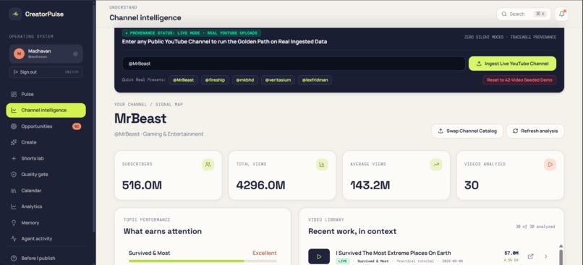Click Ingest Live YouTube Channel button
This screenshot has width=583, height=265.
click(x=512, y=64)
